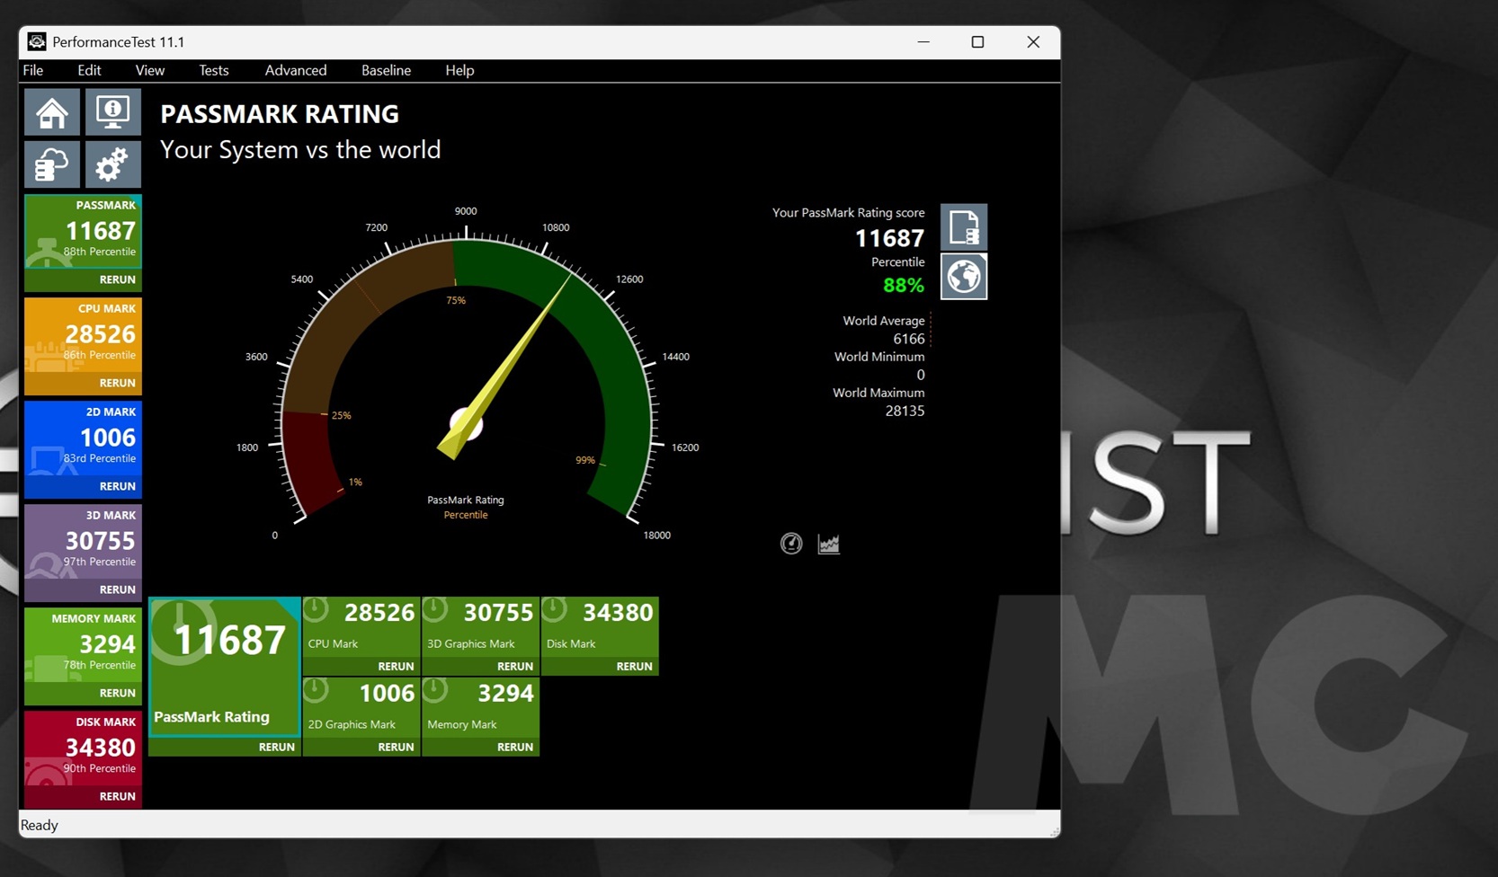Maximize the PerformanceTest window
1498x877 pixels.
tap(977, 42)
